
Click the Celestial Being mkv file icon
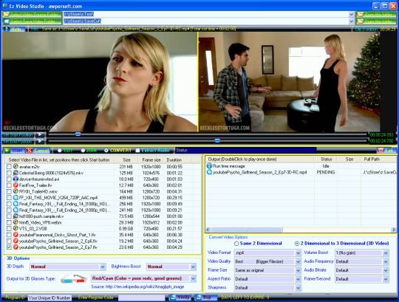16,173
